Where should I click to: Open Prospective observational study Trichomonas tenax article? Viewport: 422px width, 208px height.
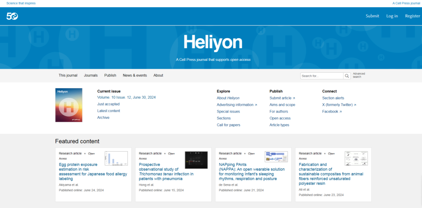(x=166, y=171)
